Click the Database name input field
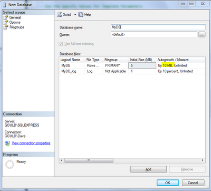Image resolution: width=211 pixels, height=191 pixels. pos(158,27)
